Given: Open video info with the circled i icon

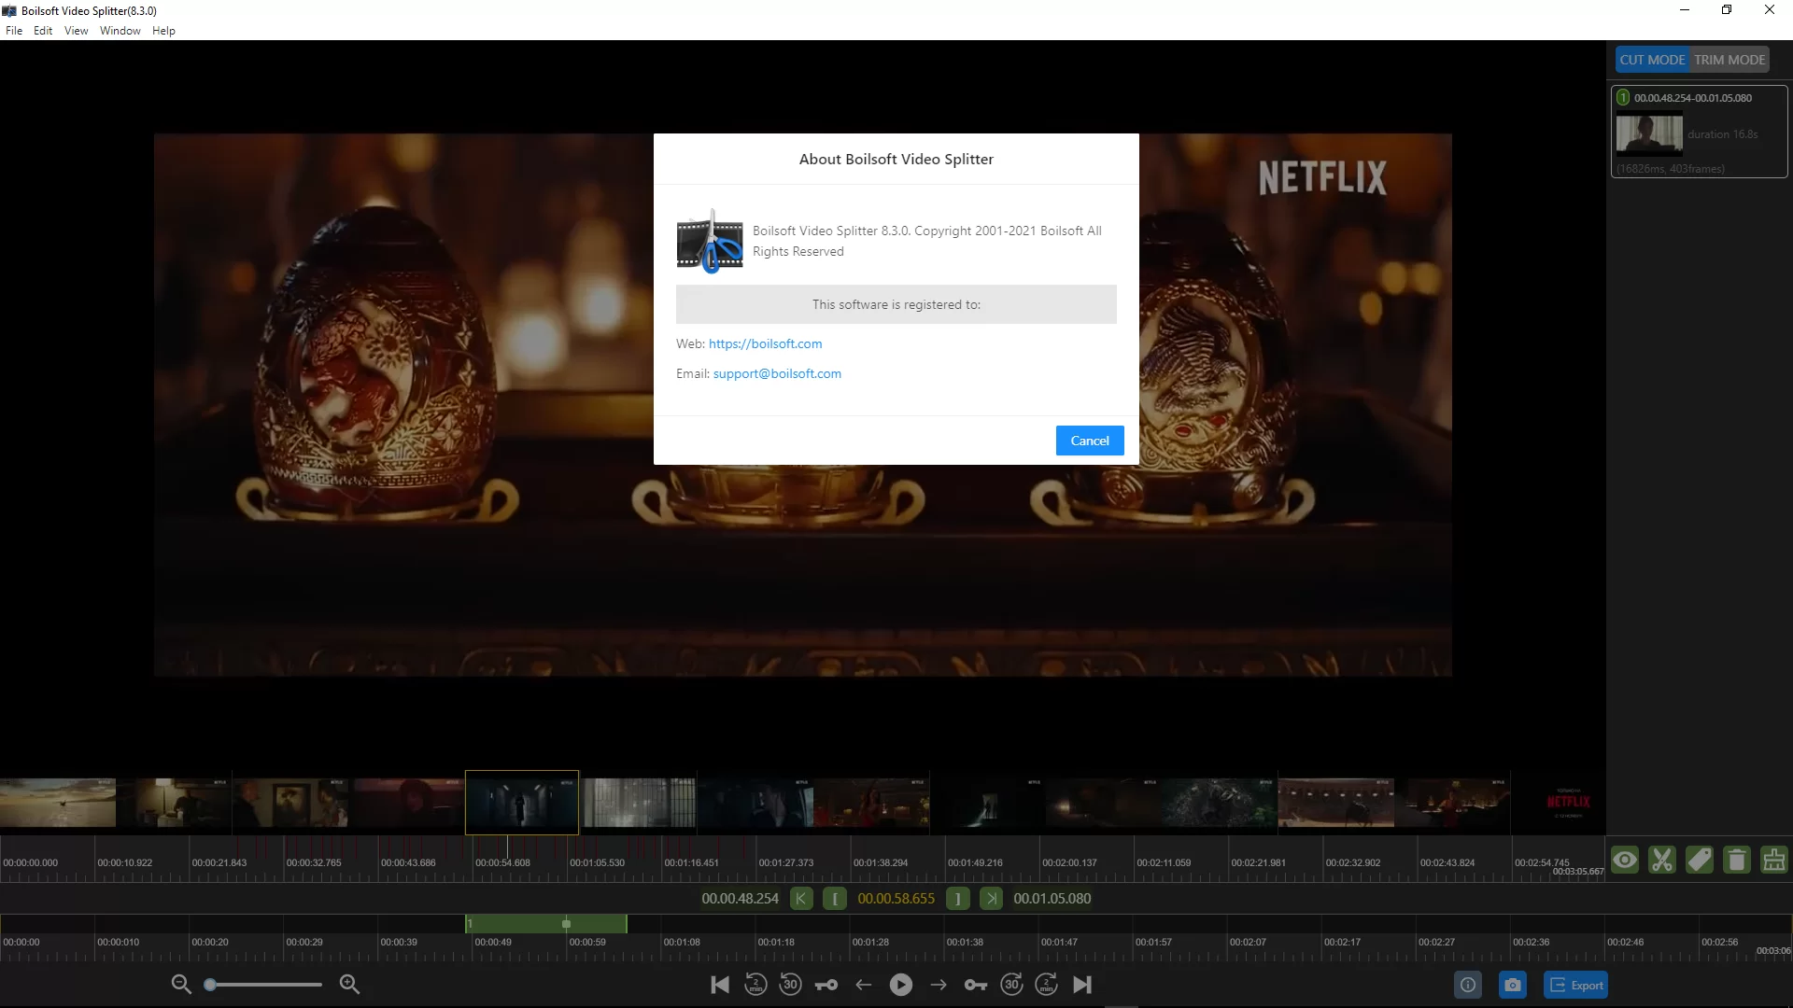Looking at the screenshot, I should pyautogui.click(x=1468, y=985).
